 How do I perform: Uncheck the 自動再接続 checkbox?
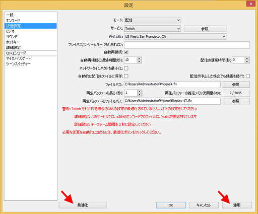pyautogui.click(x=126, y=52)
